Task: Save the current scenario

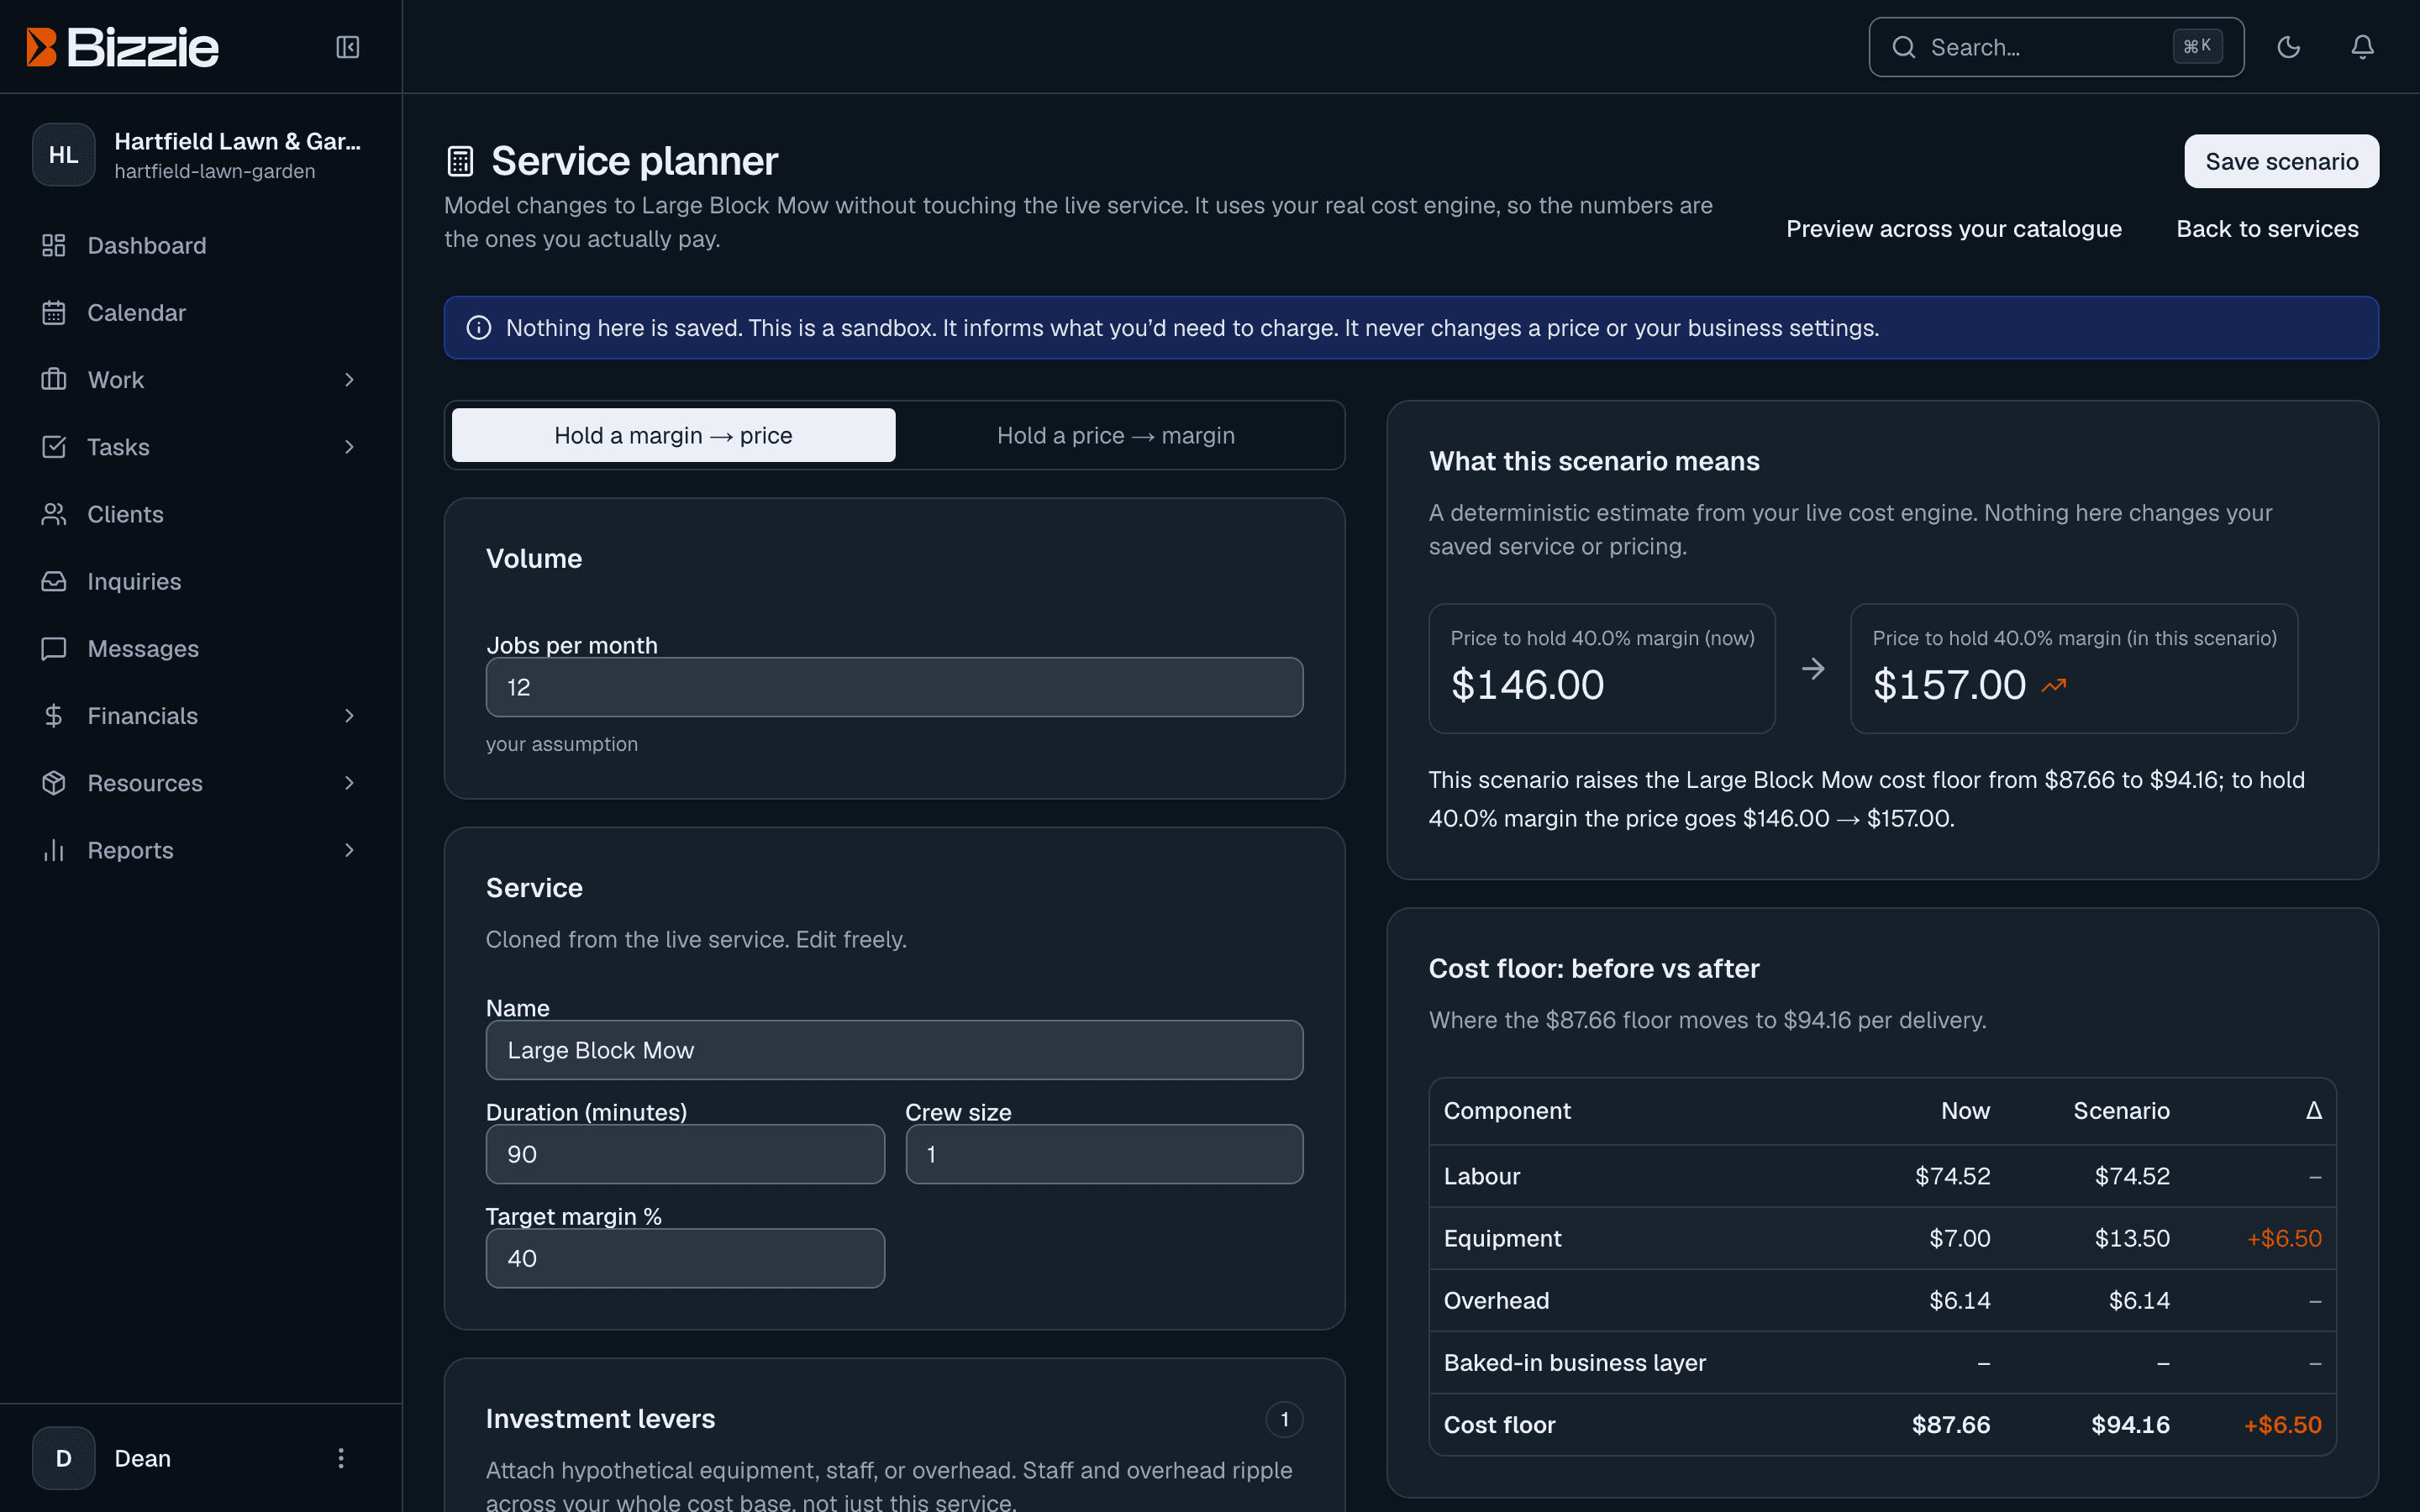Action: 2281,161
